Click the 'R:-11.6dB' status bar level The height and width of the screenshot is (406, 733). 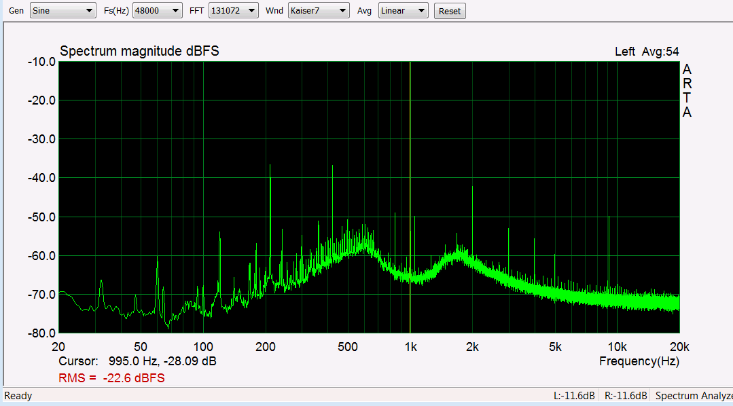coord(626,396)
